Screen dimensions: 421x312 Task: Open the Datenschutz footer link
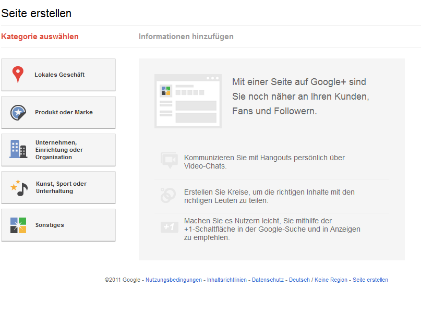click(268, 280)
